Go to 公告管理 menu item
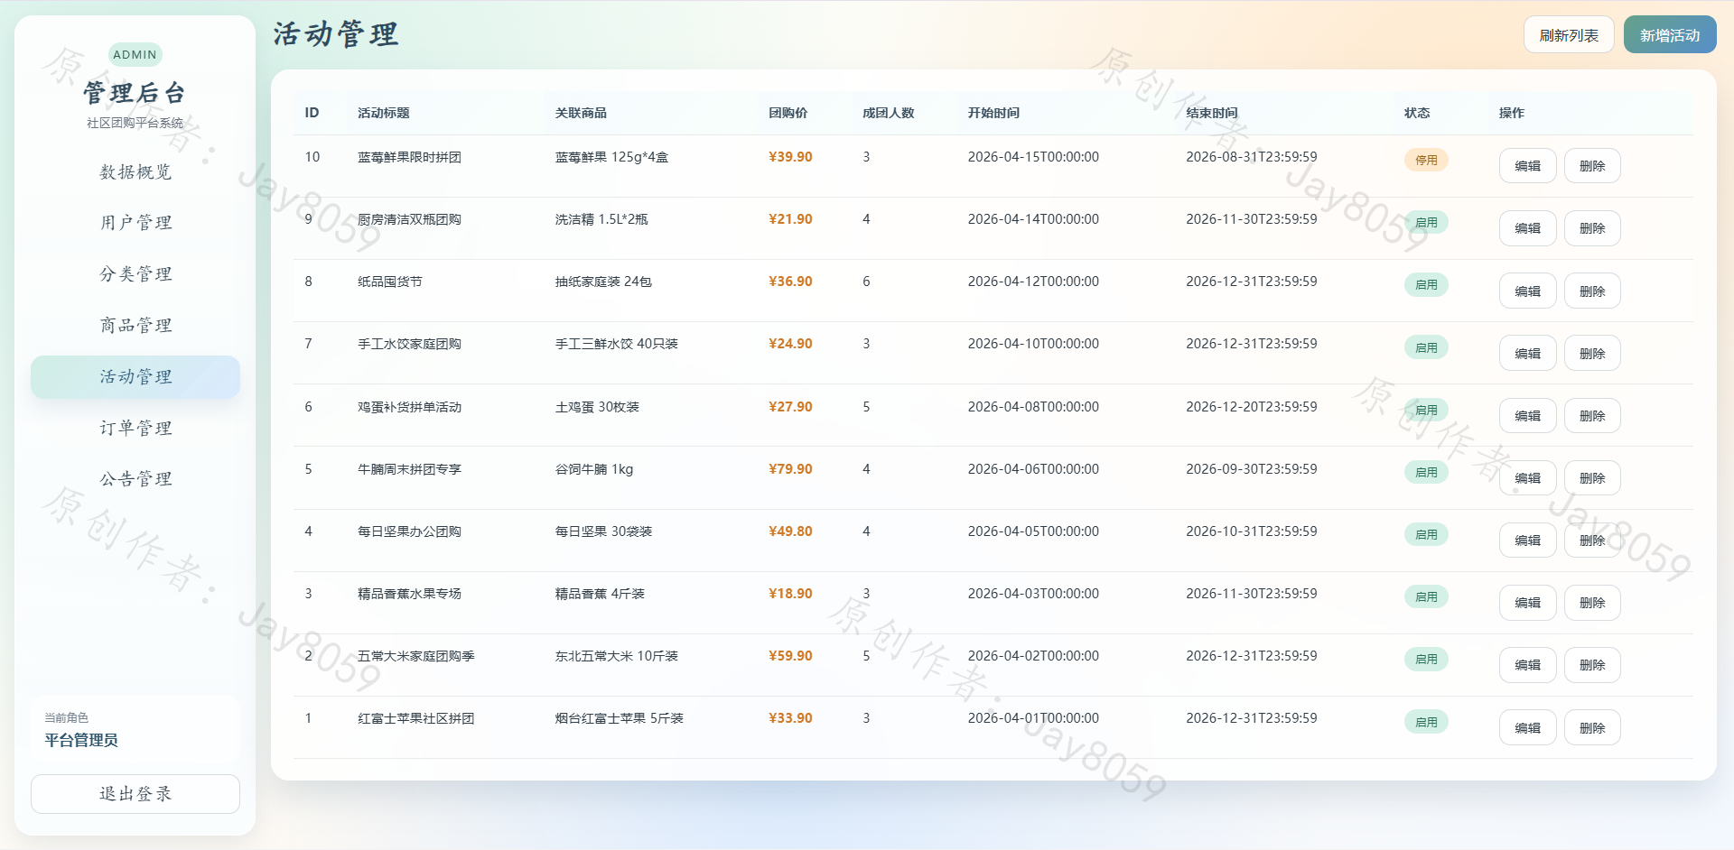This screenshot has height=850, width=1734. pyautogui.click(x=135, y=479)
